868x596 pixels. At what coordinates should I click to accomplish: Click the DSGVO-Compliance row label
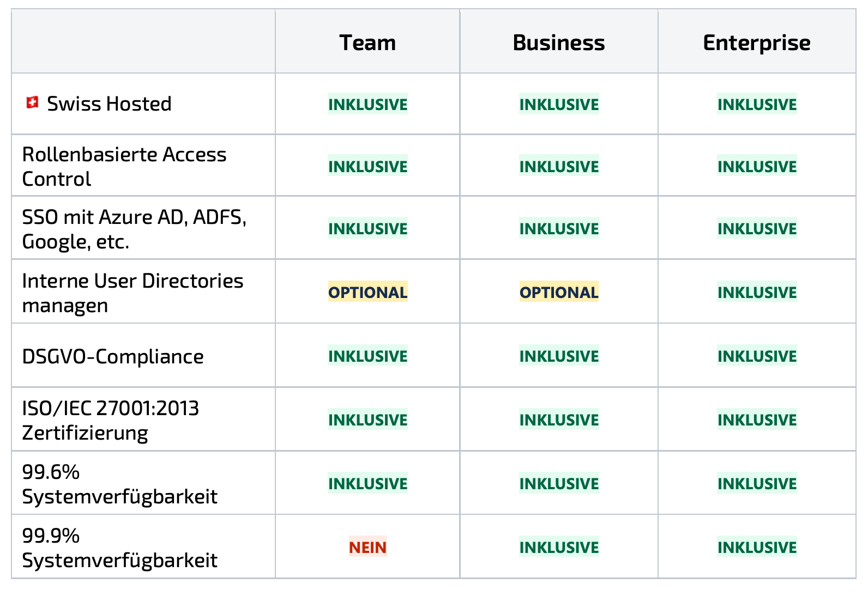coord(113,356)
